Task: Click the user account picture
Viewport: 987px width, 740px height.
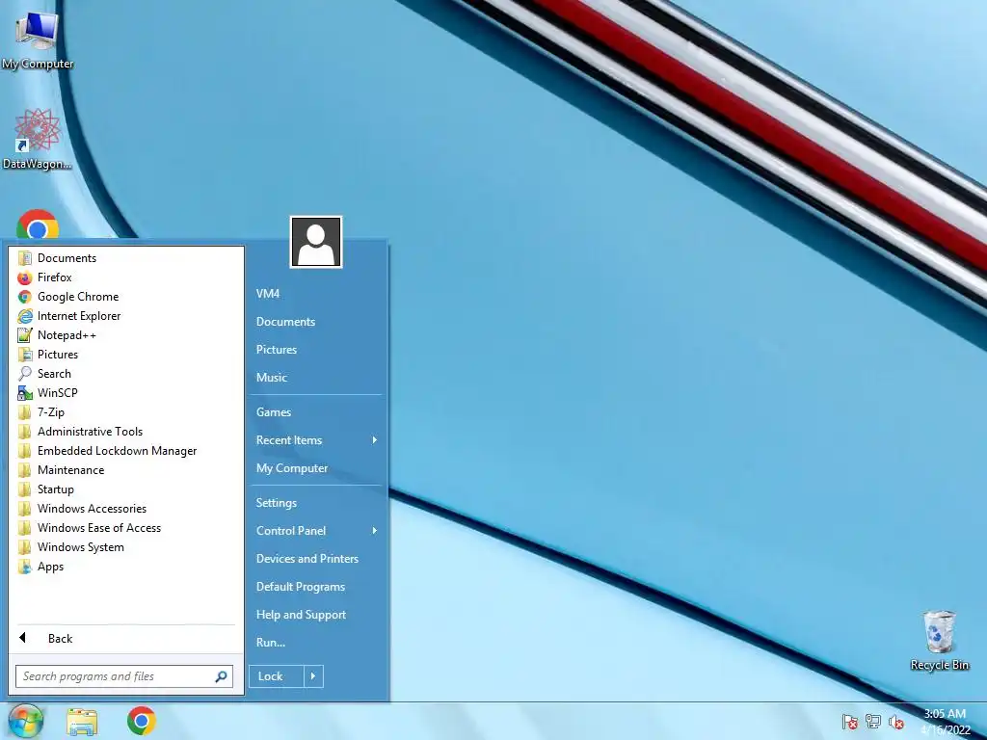Action: (x=316, y=242)
